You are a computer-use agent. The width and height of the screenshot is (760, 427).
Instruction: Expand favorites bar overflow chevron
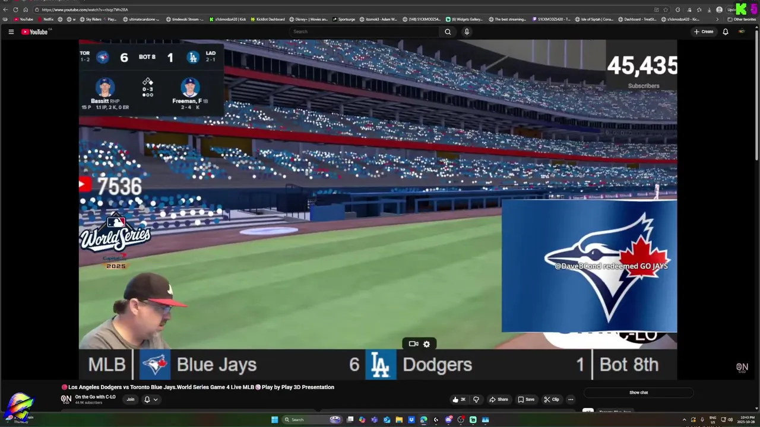coord(717,19)
